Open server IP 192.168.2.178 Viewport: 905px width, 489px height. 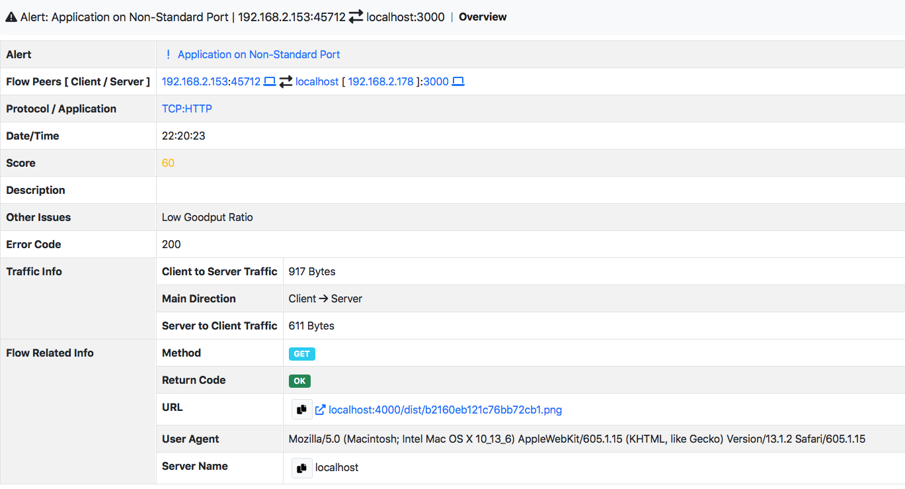click(x=380, y=81)
